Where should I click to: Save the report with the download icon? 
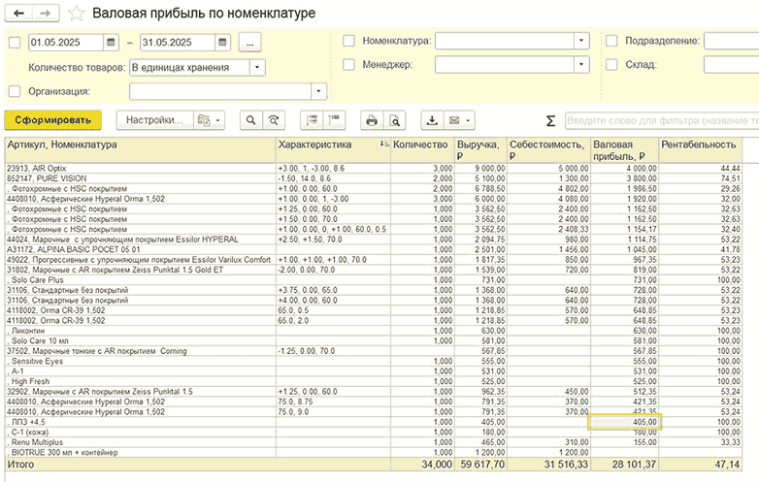432,120
